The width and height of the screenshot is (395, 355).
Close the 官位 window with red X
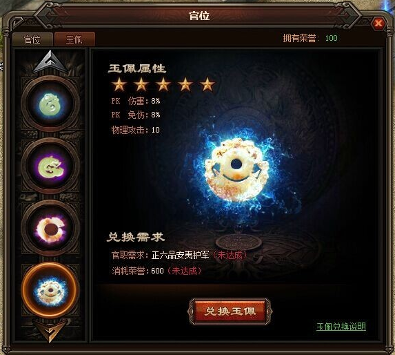point(378,23)
